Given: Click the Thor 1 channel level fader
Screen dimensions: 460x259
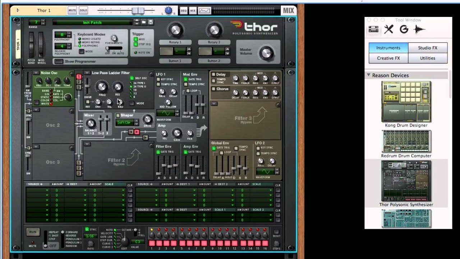Looking at the screenshot, I should click(x=138, y=10).
